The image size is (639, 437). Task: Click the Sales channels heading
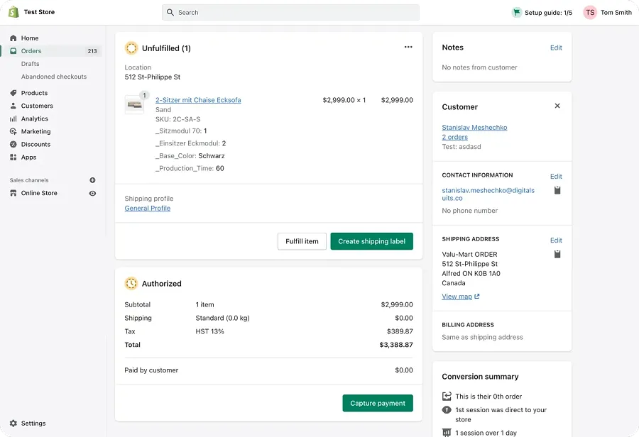(x=29, y=180)
